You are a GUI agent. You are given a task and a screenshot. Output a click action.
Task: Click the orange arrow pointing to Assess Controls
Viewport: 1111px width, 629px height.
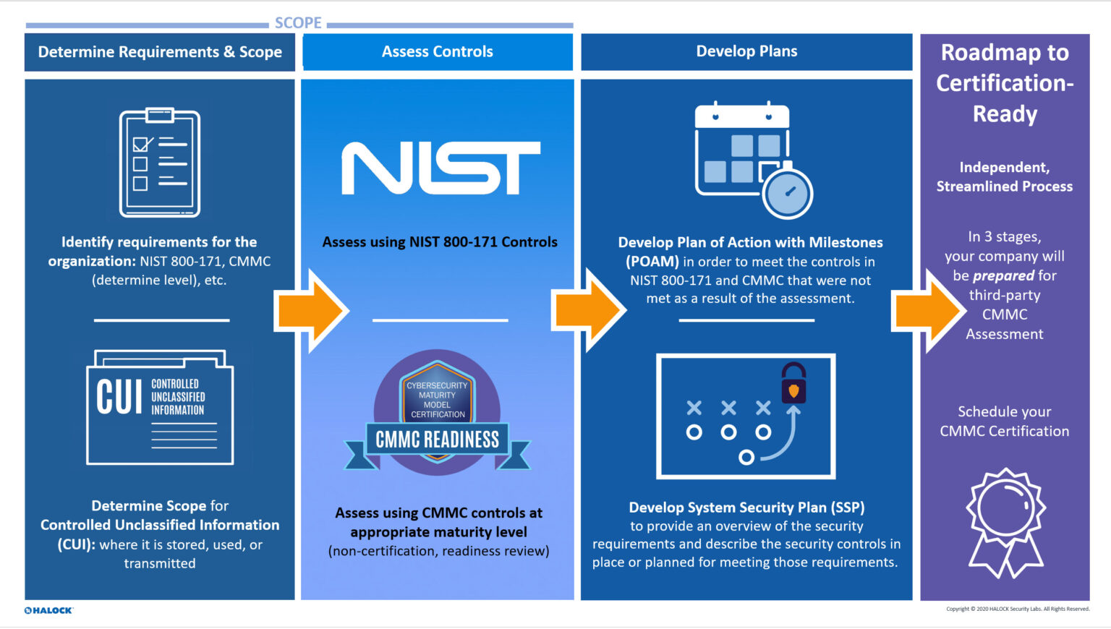(x=311, y=311)
